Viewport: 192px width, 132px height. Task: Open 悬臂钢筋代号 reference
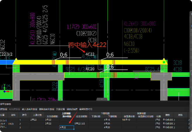coord(86,109)
